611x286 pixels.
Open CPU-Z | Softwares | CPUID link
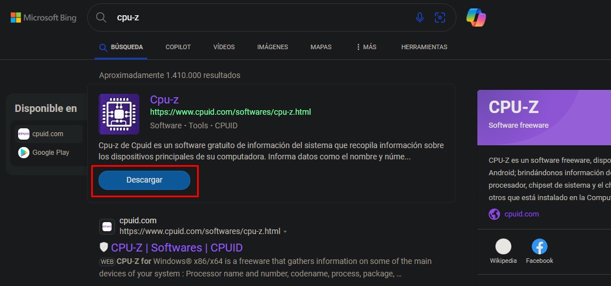pos(177,248)
